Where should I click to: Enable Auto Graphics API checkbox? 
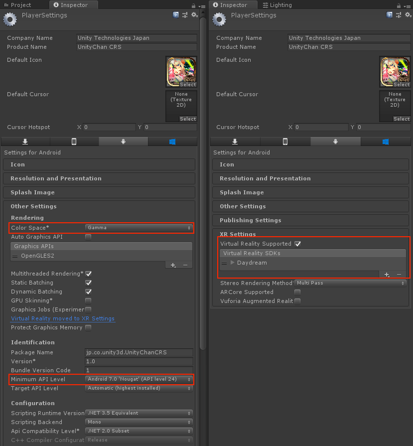[x=88, y=237]
